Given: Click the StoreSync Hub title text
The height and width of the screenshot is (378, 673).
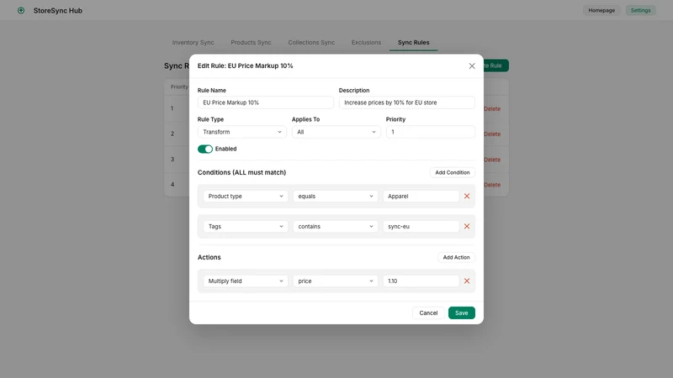Looking at the screenshot, I should (x=58, y=11).
